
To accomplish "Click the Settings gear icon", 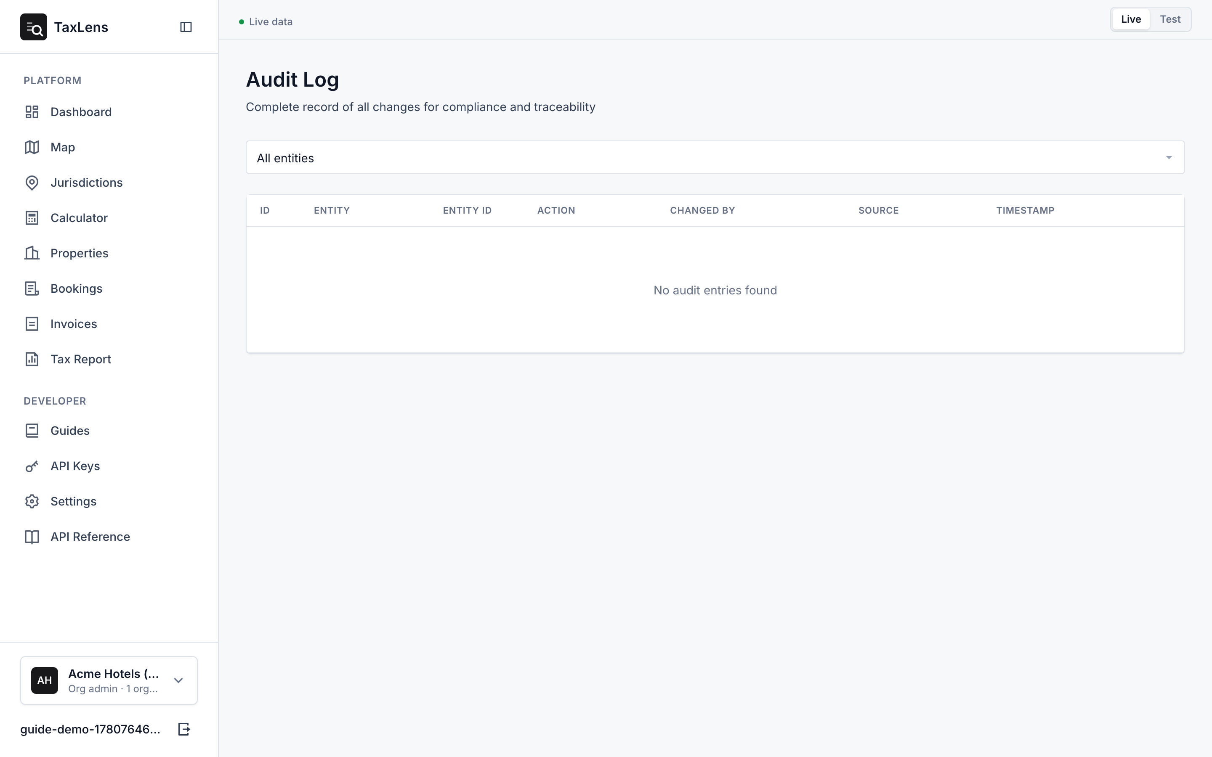I will (x=32, y=501).
